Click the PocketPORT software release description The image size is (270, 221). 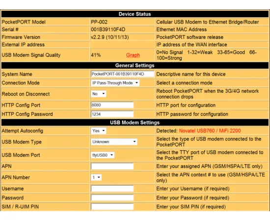[190, 37]
